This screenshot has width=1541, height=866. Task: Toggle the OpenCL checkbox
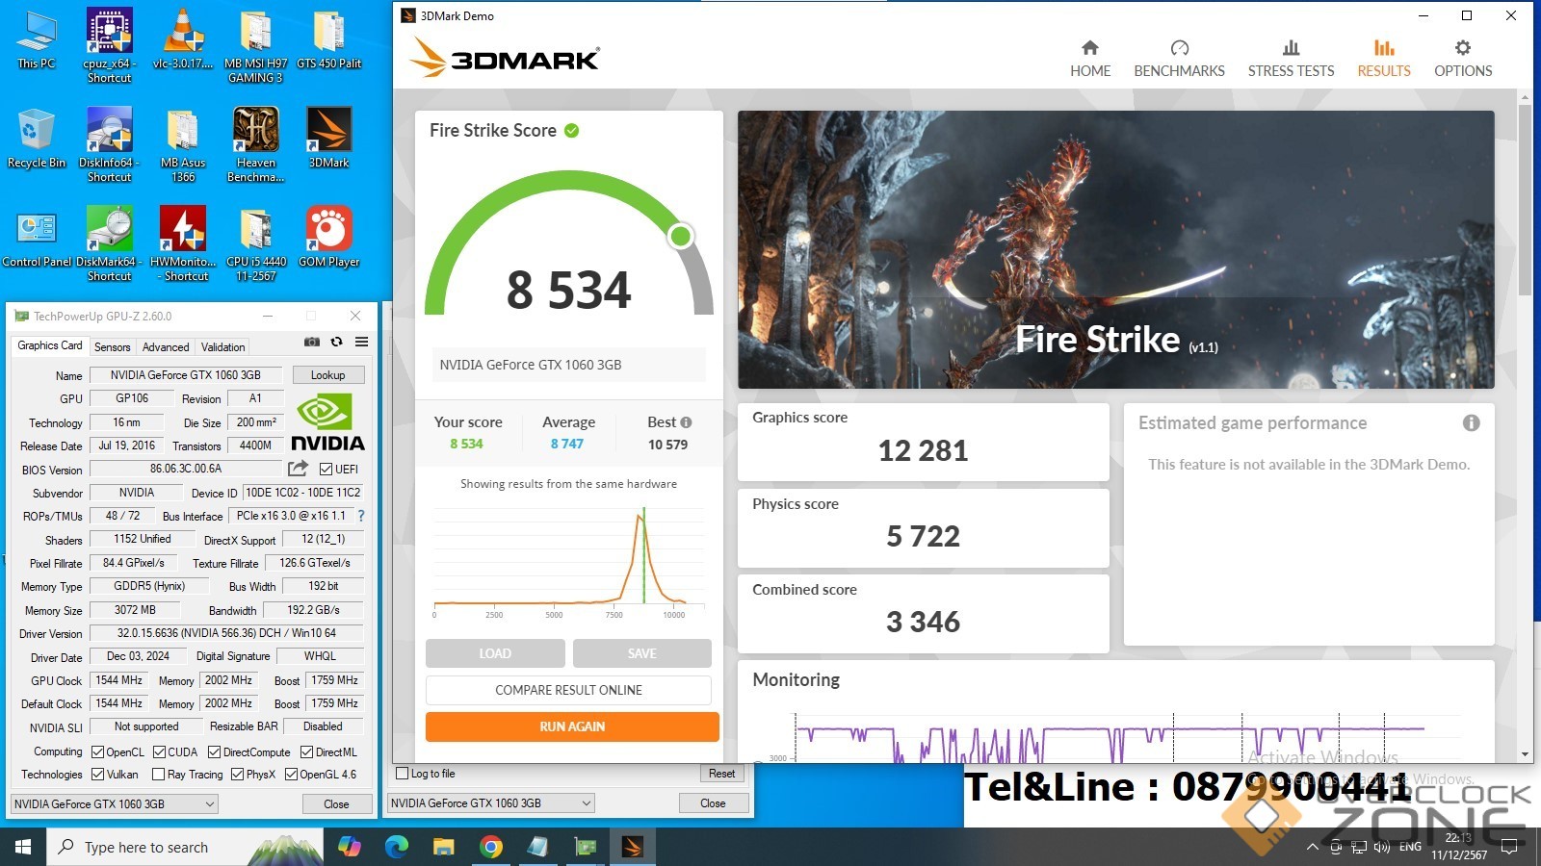[97, 752]
